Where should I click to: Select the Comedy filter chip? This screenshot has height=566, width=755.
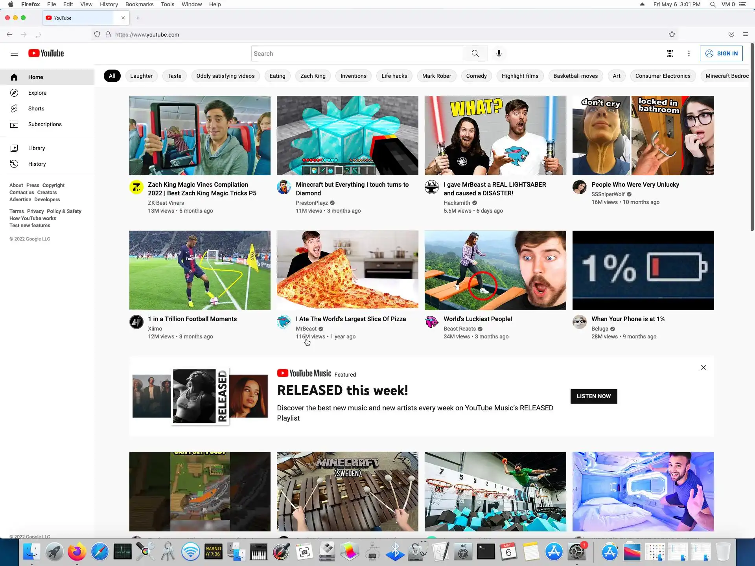pos(476,76)
